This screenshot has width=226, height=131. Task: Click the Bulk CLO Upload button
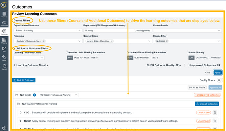pyautogui.click(x=24, y=80)
